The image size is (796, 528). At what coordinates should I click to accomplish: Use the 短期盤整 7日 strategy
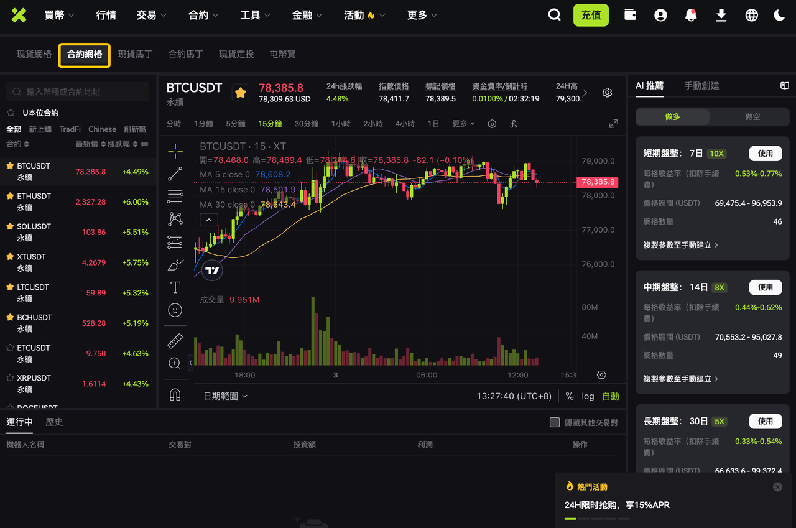click(766, 153)
